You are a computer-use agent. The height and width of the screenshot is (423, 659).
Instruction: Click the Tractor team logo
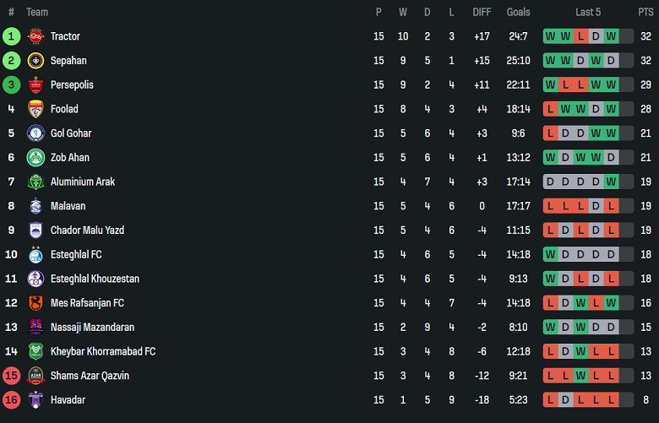tap(35, 36)
